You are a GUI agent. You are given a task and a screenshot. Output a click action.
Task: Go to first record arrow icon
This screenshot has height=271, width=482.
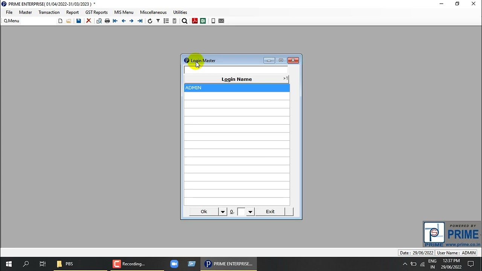115,21
